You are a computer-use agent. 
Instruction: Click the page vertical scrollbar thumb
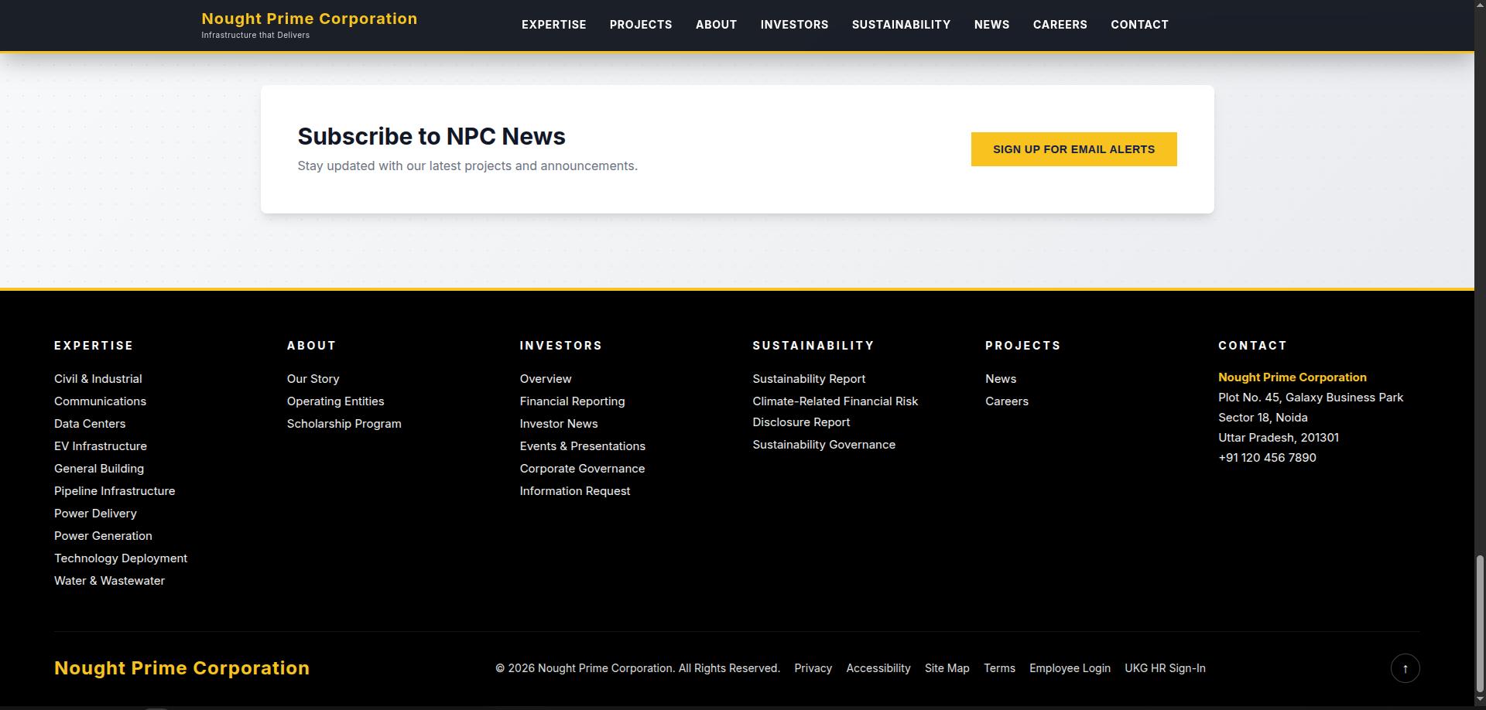[x=1480, y=623]
